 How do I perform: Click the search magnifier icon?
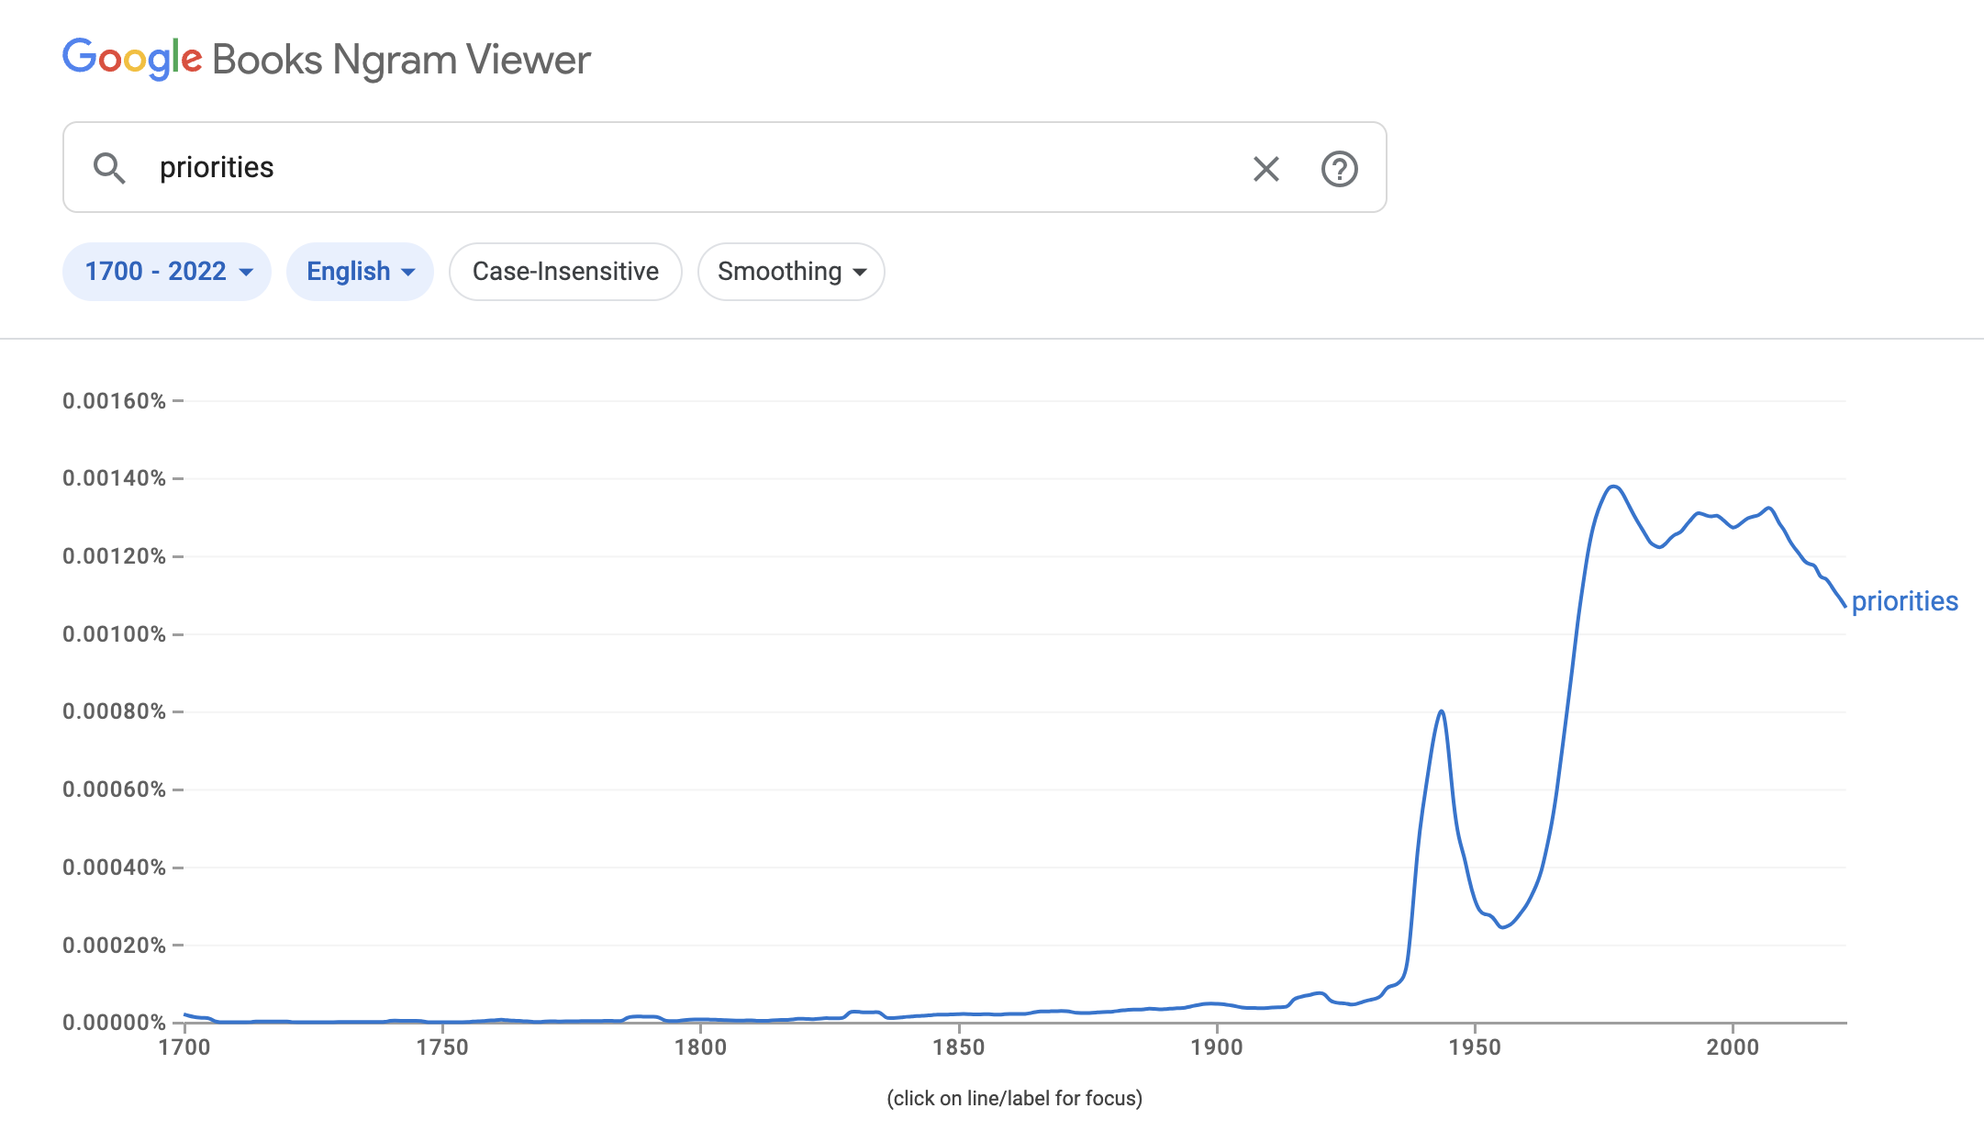pos(109,168)
